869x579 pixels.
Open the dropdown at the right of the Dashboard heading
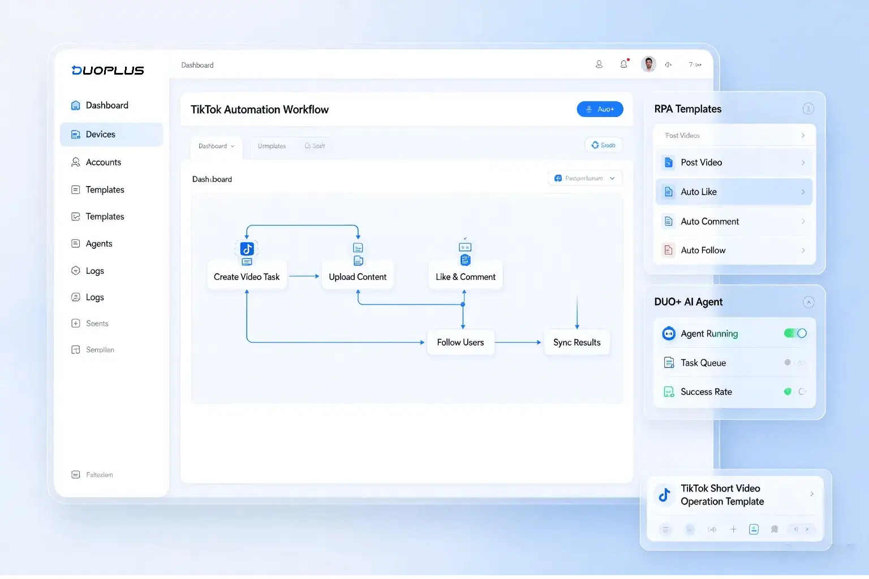(585, 178)
